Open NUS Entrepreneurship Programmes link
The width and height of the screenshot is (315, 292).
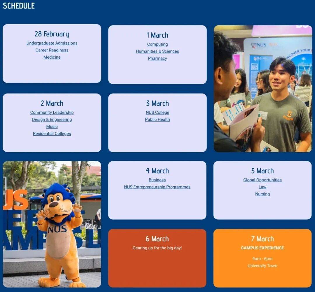tap(157, 187)
